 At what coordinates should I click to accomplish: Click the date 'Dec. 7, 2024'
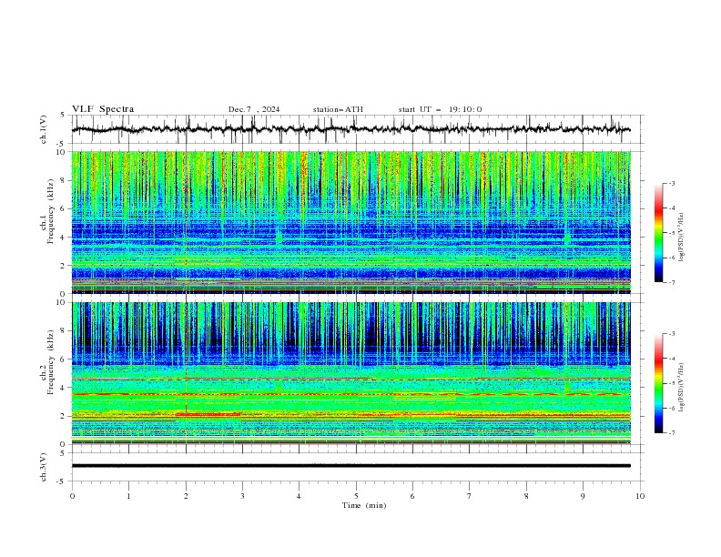(254, 109)
